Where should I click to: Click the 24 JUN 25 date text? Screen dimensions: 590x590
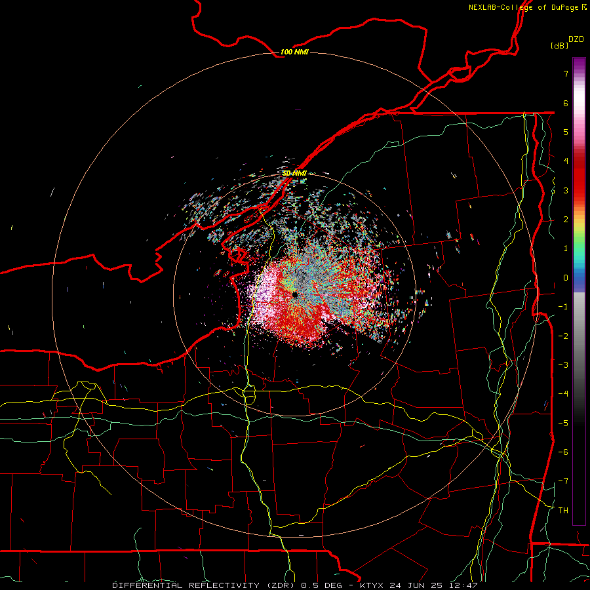tap(417, 585)
